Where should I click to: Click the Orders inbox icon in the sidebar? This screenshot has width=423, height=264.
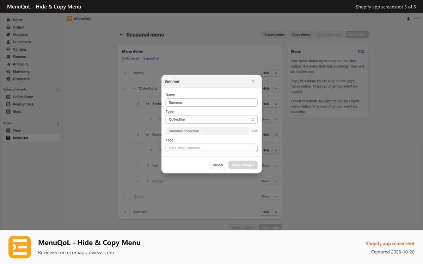[8, 27]
